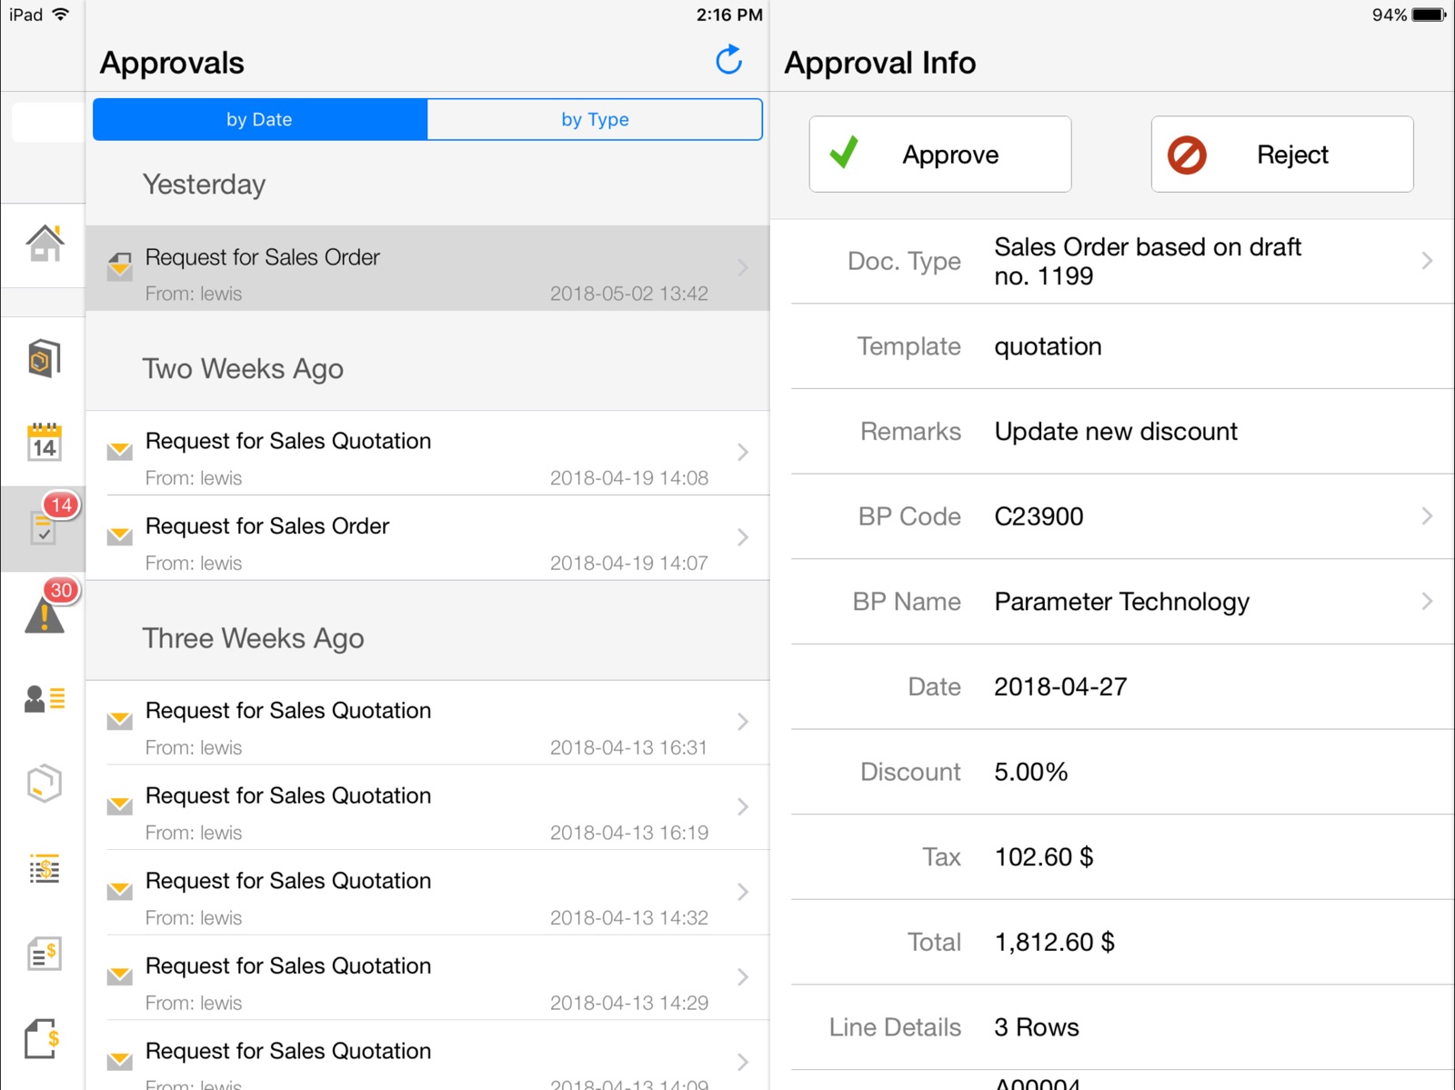Click the Yesterday section header
The height and width of the screenshot is (1090, 1455).
click(x=204, y=185)
